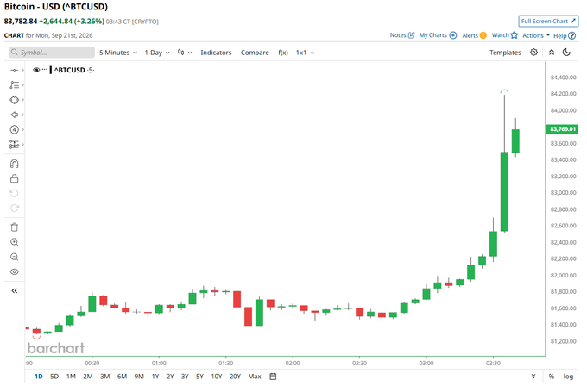Toggle the magnet snap mode
Image resolution: width=587 pixels, height=386 pixels.
coord(14,164)
